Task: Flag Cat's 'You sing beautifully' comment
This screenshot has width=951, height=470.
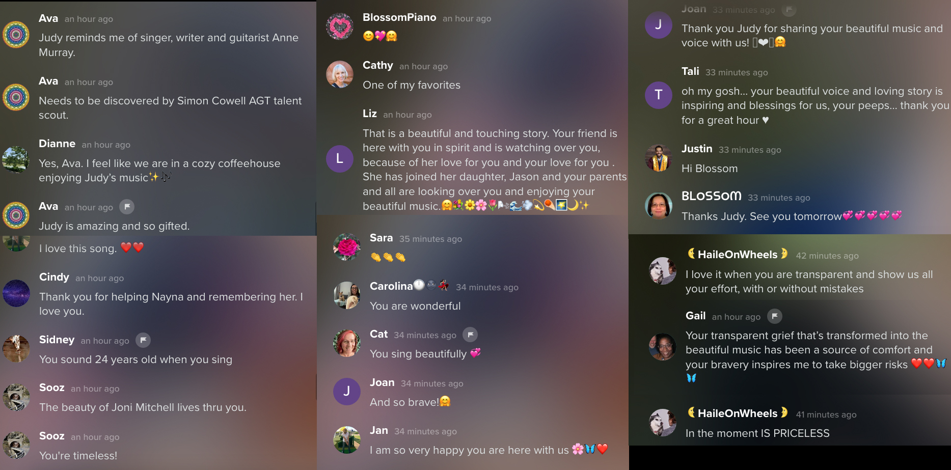Action: (x=470, y=335)
